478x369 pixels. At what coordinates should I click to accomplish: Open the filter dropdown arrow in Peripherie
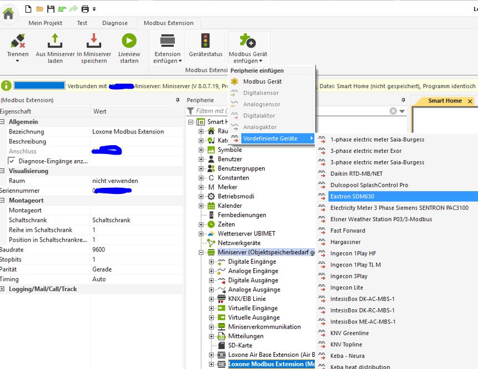pyautogui.click(x=402, y=111)
